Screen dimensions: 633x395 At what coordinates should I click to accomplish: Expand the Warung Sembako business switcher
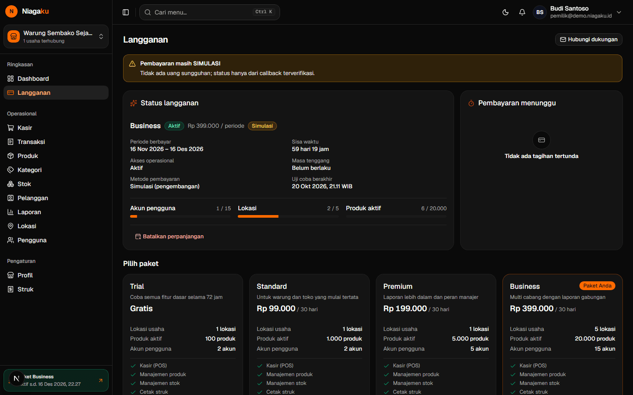coord(56,36)
